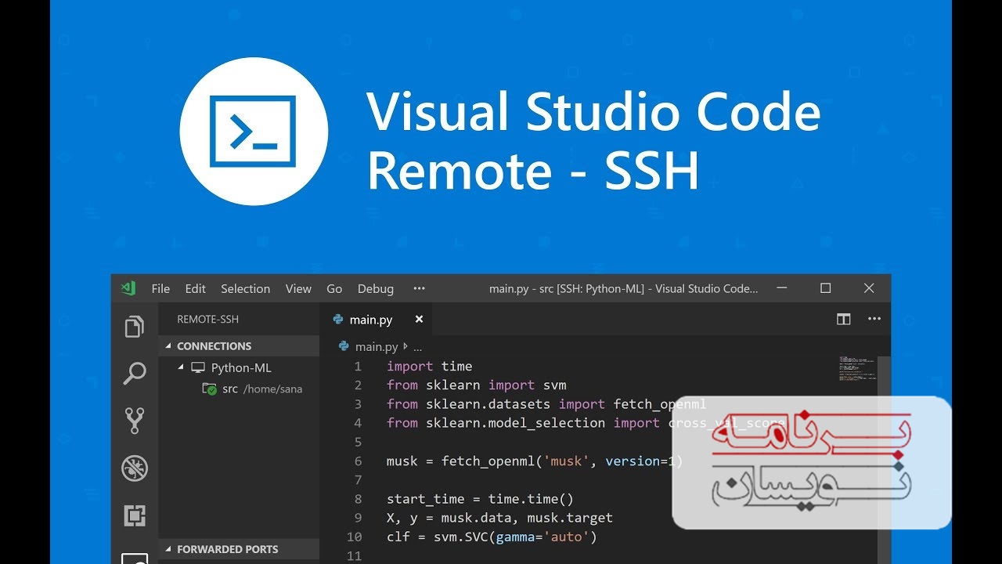This screenshot has height=564, width=1002.
Task: Open the Debug menu
Action: 376,288
